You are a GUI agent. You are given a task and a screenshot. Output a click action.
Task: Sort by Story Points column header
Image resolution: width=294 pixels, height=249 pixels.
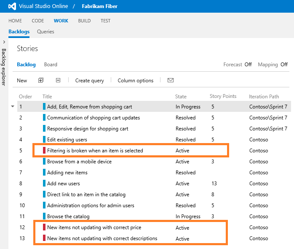pos(223,96)
